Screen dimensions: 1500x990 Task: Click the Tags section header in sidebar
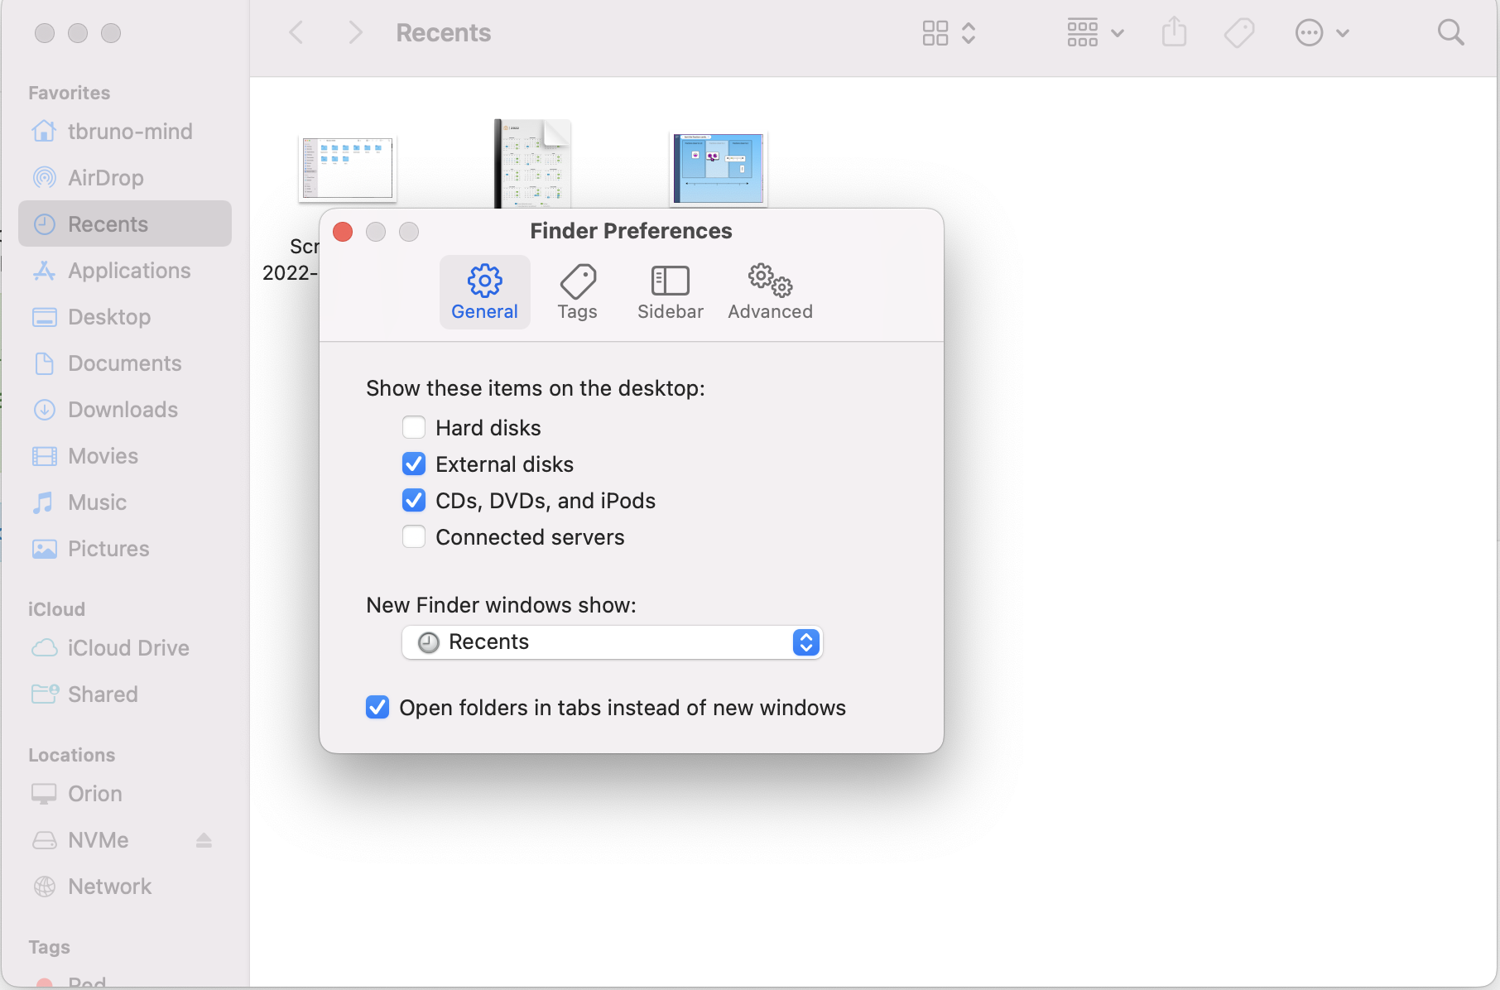tap(50, 947)
